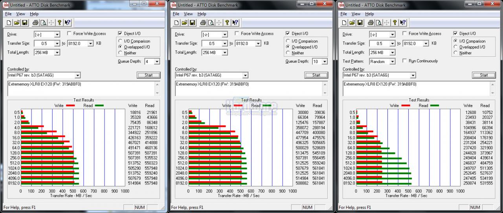Open Transfer Size 0.5 dropdown in middle window
503x213 pixels.
point(225,43)
